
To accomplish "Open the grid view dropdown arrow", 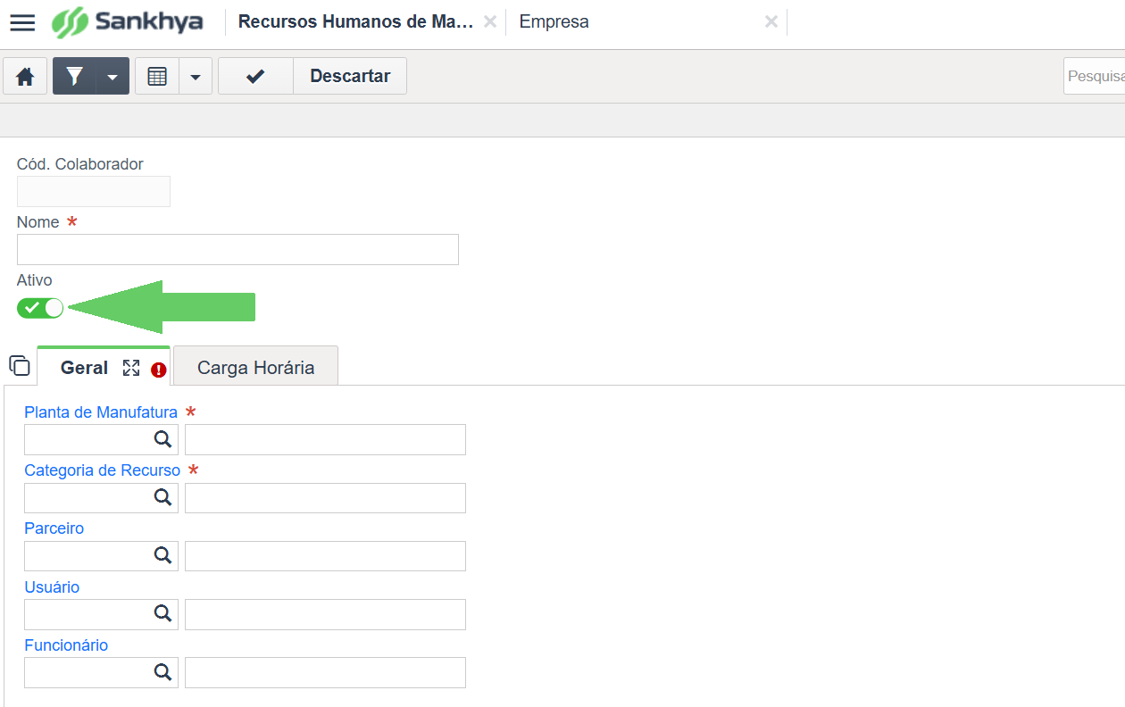I will tap(196, 77).
